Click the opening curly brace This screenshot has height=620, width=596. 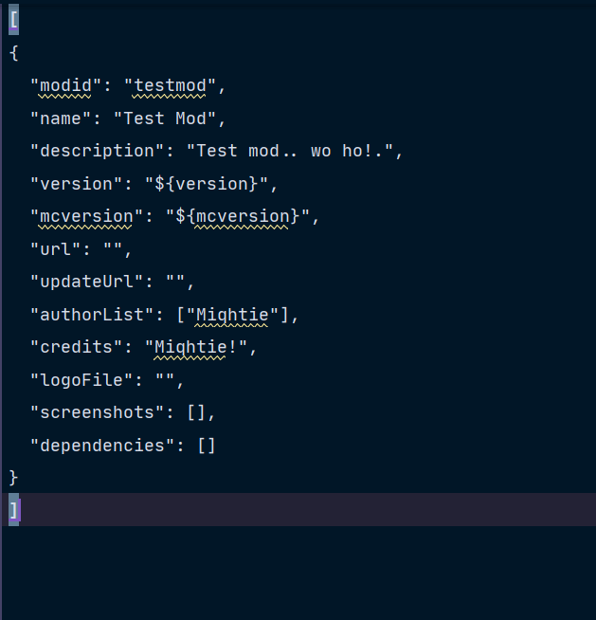point(14,52)
